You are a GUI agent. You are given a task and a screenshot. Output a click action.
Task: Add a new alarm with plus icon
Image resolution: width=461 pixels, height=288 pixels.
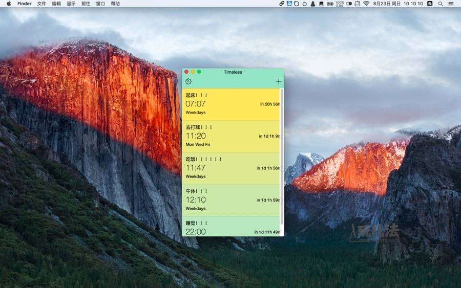279,81
